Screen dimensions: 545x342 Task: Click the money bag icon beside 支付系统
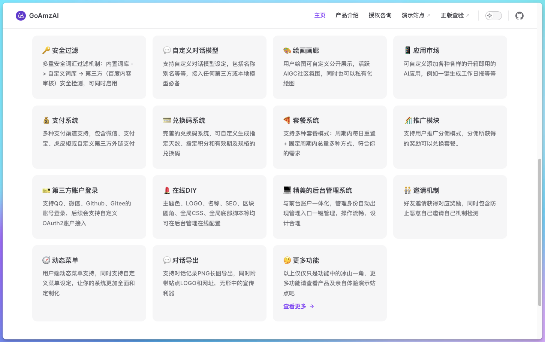[46, 120]
